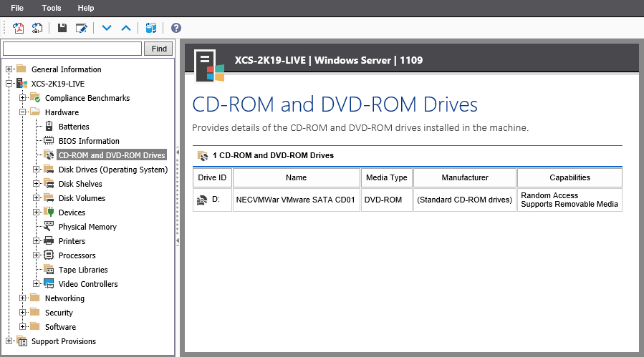
Task: Click the edit note pencil toolbar icon
Action: 82,28
